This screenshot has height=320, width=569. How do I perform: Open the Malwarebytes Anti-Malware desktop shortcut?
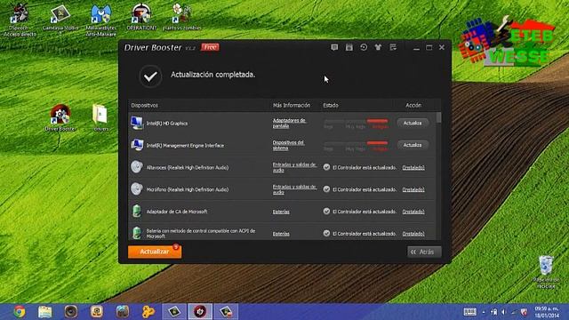click(100, 20)
